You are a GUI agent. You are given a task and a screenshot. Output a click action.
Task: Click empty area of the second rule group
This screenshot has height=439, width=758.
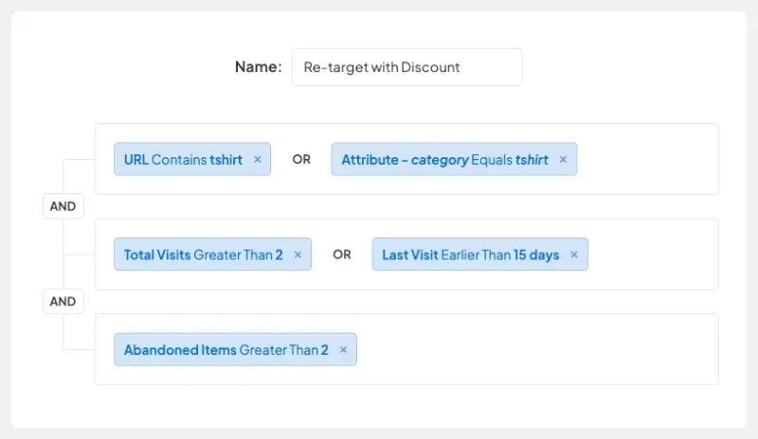point(654,255)
